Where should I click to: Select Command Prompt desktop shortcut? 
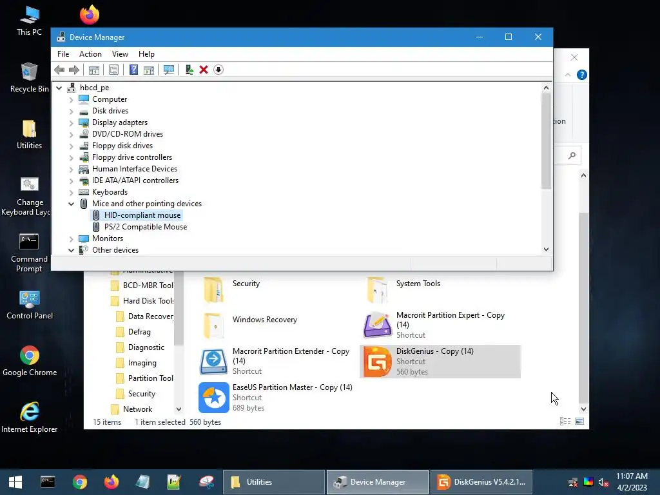tap(29, 253)
